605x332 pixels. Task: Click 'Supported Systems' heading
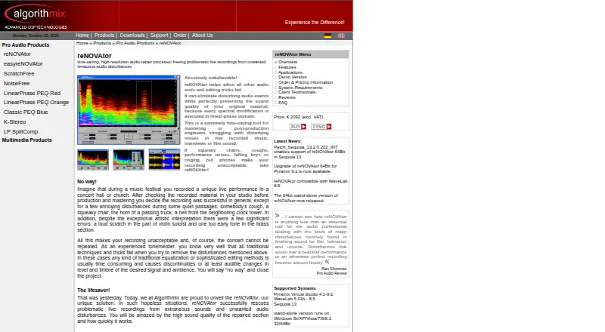295,288
